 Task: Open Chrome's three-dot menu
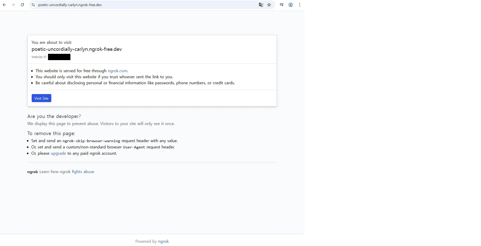click(x=300, y=5)
